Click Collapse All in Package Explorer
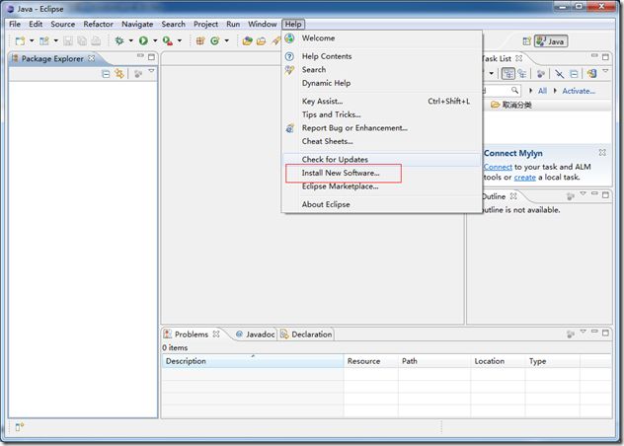 point(106,74)
